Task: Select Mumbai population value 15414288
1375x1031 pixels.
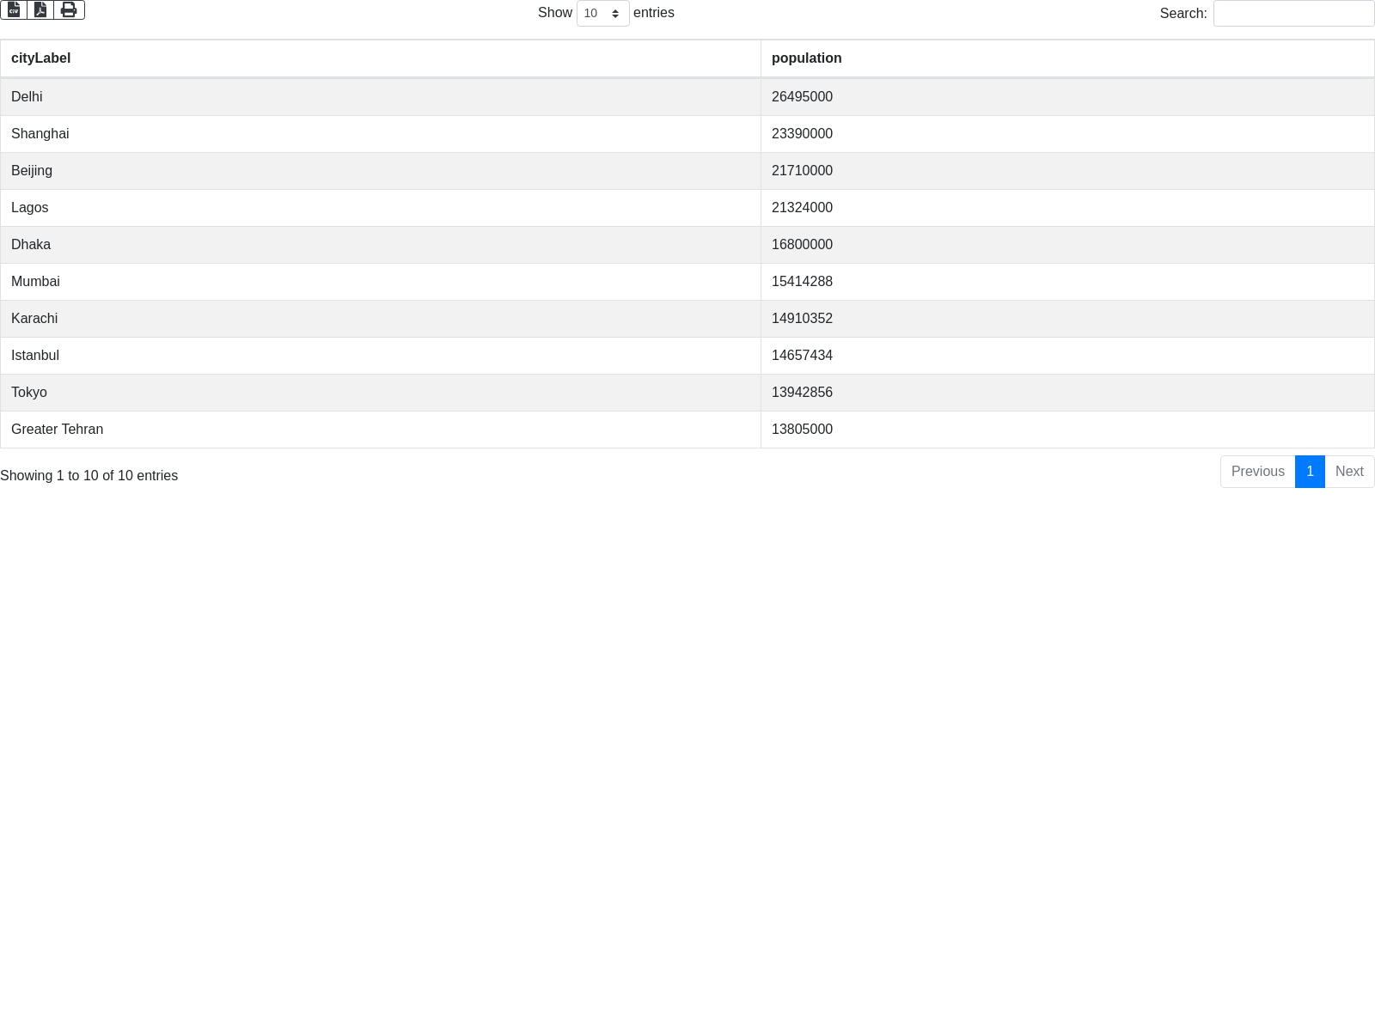Action: pos(802,282)
